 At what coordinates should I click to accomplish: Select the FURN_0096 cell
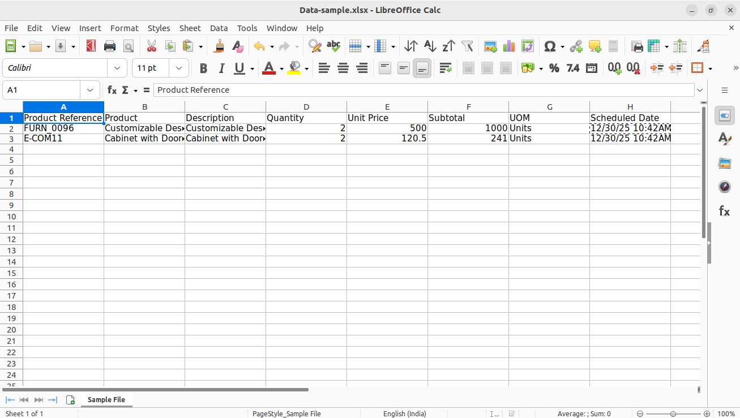click(63, 128)
